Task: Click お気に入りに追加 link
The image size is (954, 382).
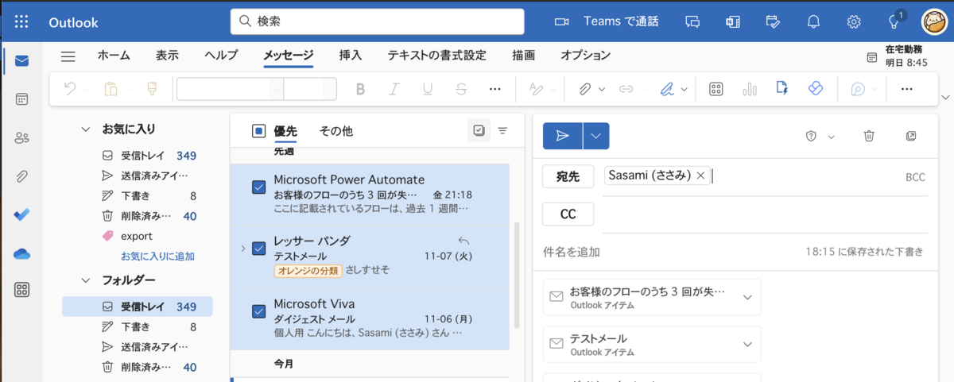Action: (157, 257)
